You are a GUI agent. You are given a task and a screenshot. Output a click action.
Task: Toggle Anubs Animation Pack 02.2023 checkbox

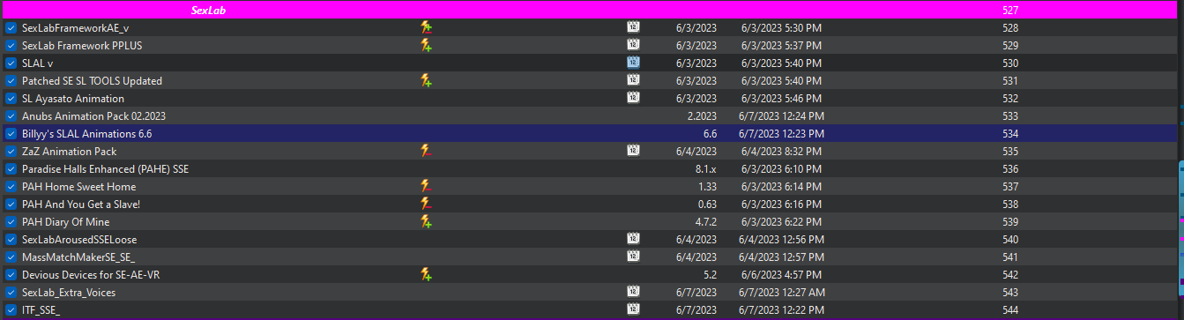pyautogui.click(x=11, y=116)
